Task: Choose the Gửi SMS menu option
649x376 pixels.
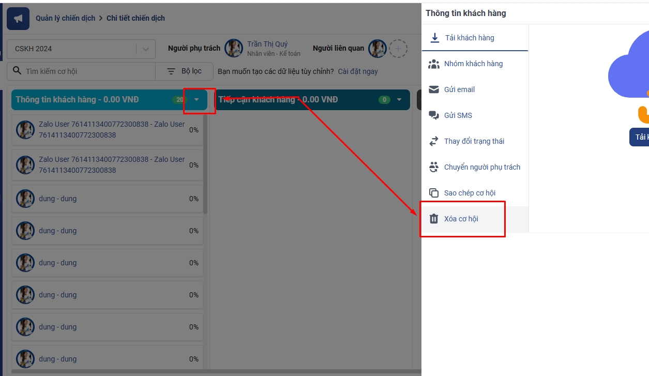Action: tap(458, 115)
